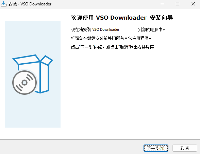This screenshot has height=154, width=200.
Task: Click the gray disc illustration
Action: 24,83
